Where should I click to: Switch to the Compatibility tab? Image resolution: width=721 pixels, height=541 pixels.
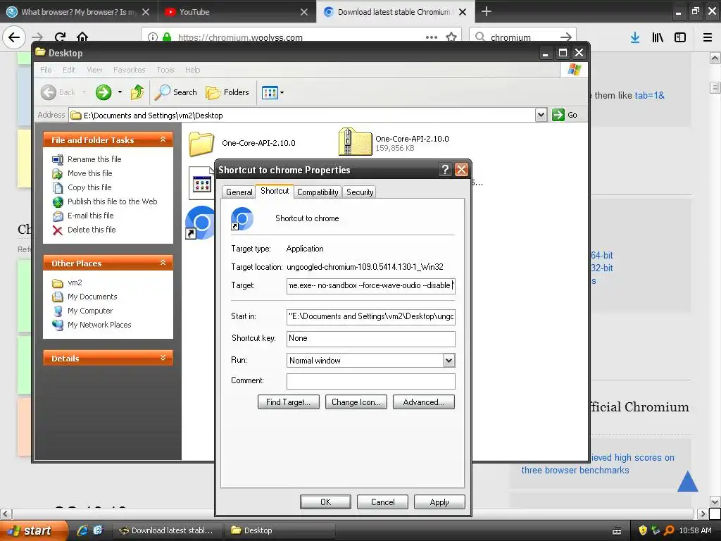point(318,192)
